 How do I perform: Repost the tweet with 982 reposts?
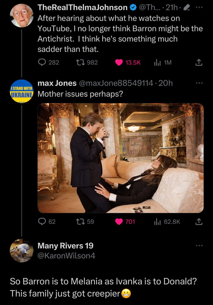(79, 62)
